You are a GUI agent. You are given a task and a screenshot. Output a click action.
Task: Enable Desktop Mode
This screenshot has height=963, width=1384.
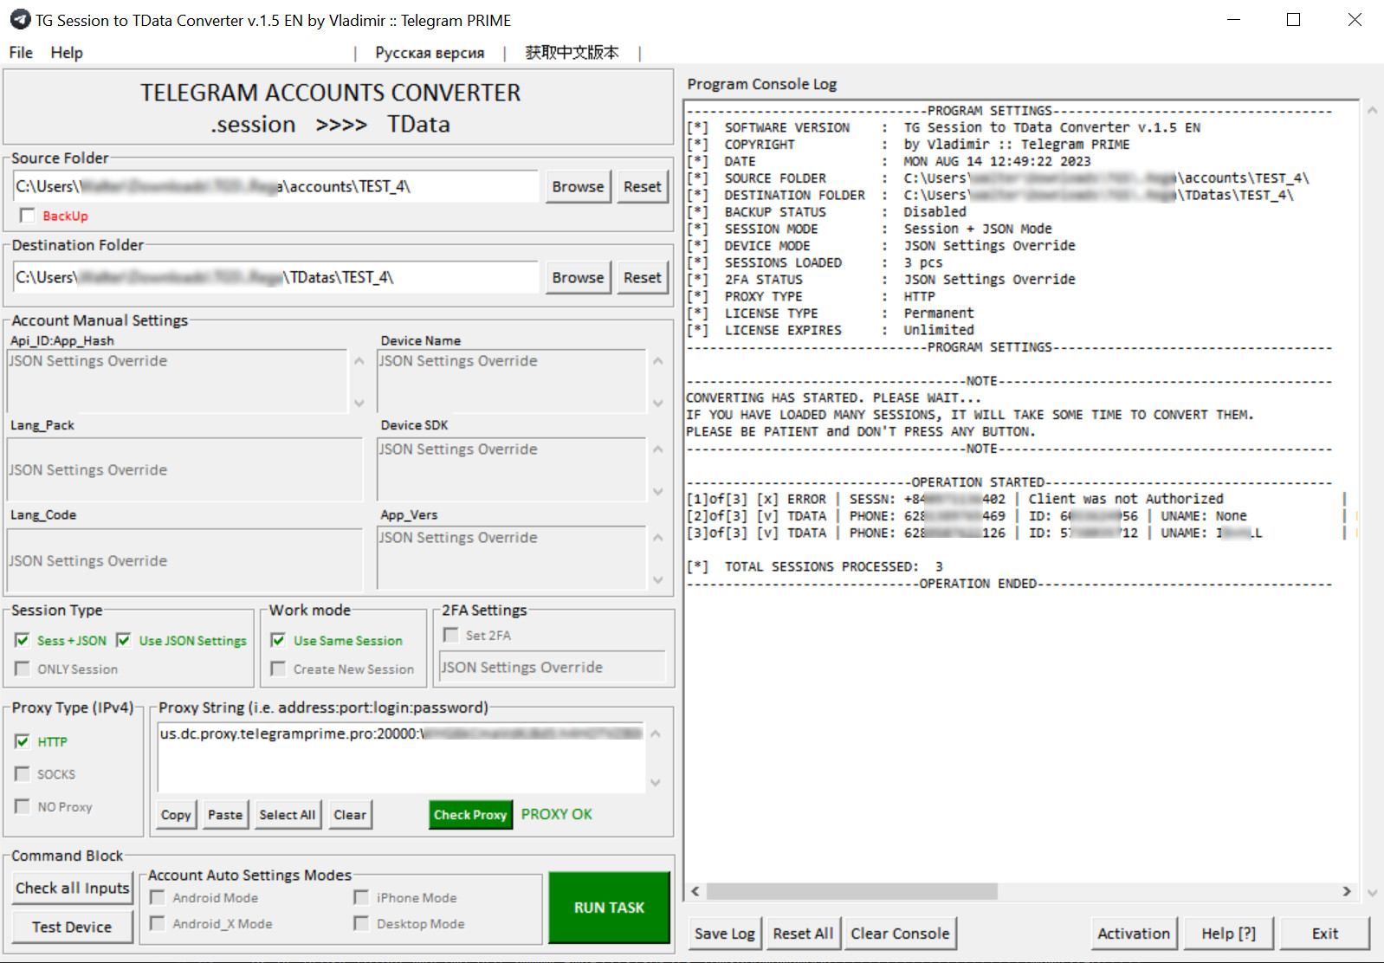pos(361,923)
